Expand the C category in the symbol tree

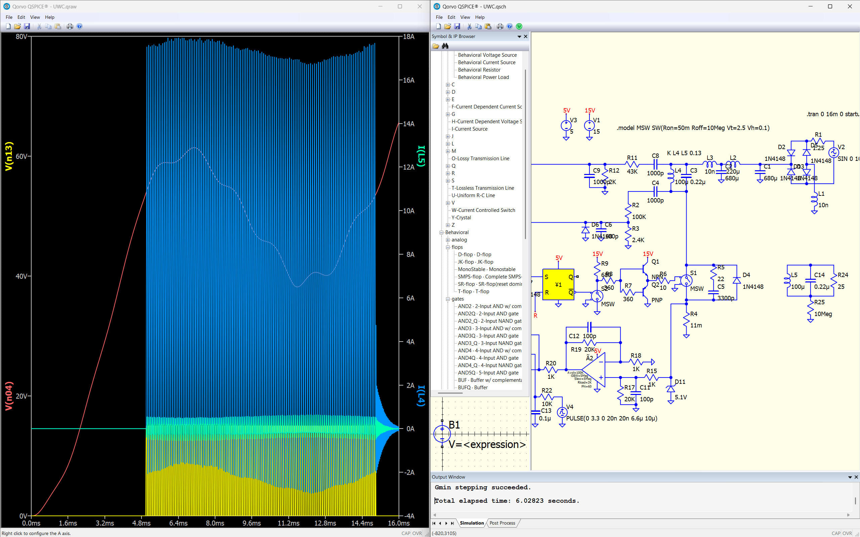tap(448, 85)
